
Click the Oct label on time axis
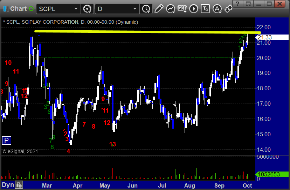click(x=247, y=185)
